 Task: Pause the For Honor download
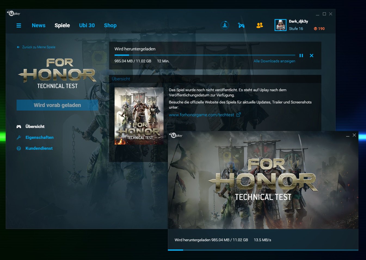(301, 56)
